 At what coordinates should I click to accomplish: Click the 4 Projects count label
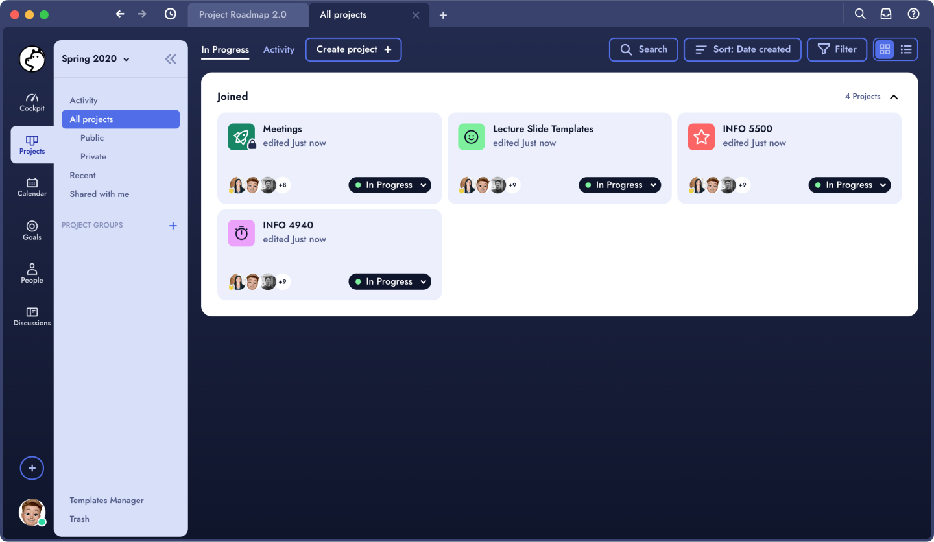[863, 97]
